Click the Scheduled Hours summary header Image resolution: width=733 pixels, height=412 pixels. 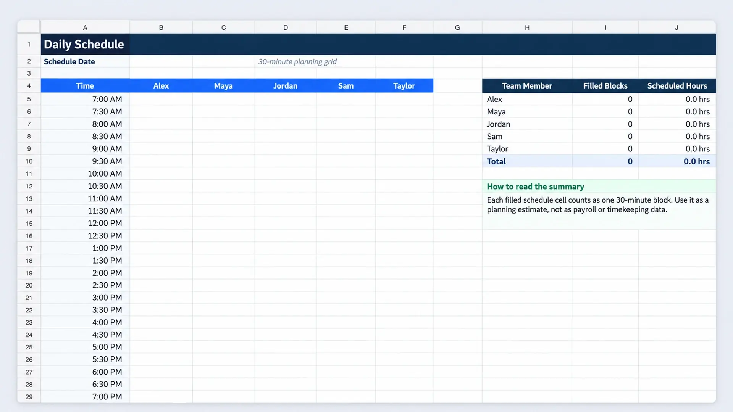tap(677, 86)
